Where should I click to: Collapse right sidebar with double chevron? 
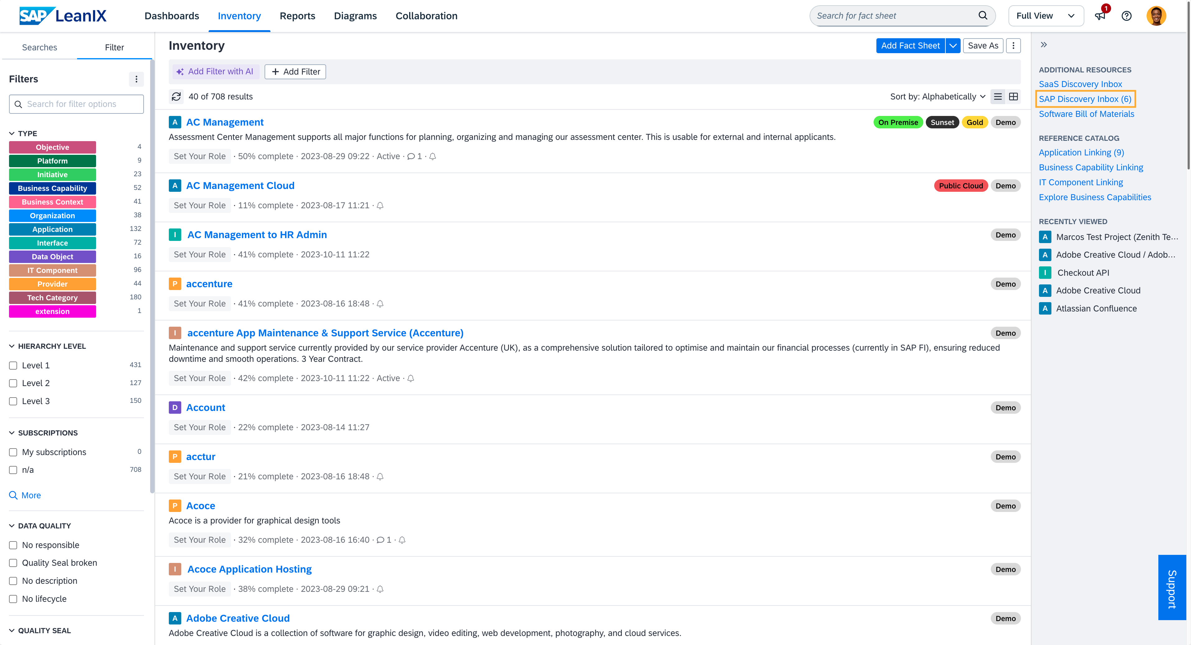coord(1044,45)
